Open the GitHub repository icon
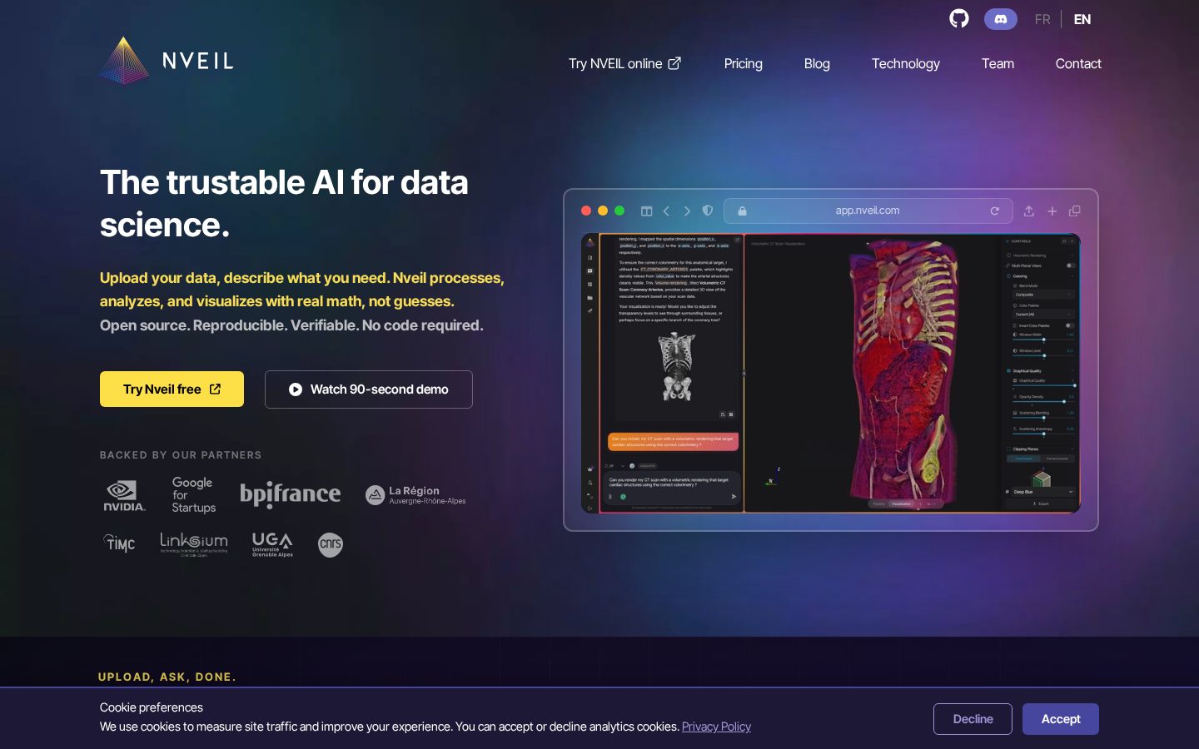 pos(959,18)
